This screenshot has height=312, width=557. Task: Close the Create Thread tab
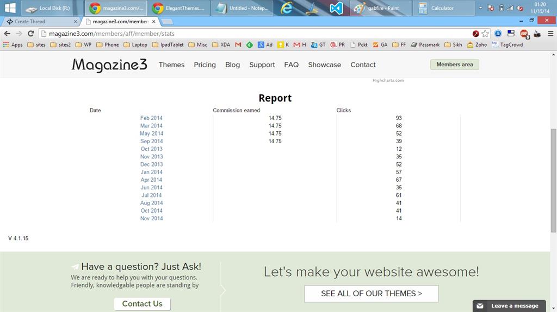click(x=75, y=22)
